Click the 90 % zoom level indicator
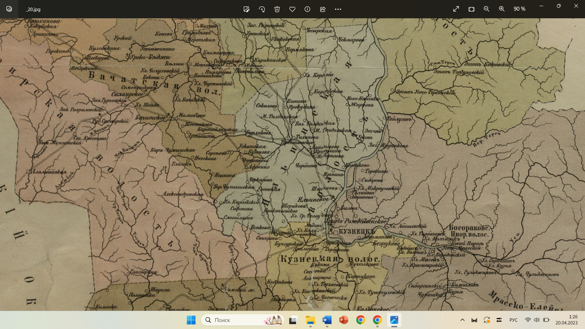 [x=519, y=9]
